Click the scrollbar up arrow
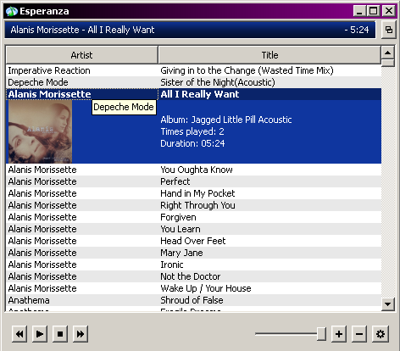 coord(388,53)
